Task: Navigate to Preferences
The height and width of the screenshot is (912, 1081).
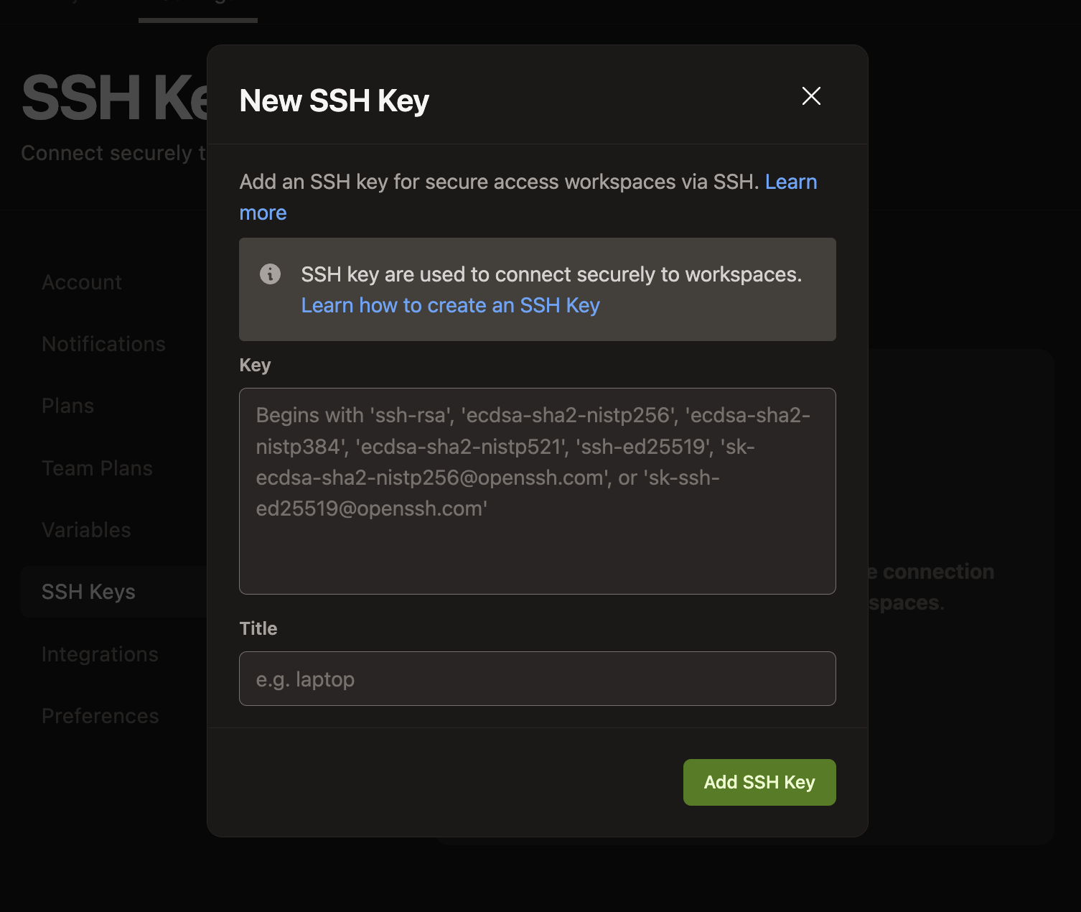Action: point(100,715)
